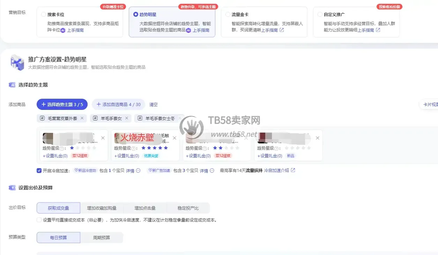Viewport: 438px width, 255px height.
Task: Open 详情 after 包含 3 个宝贝
Action: [x=204, y=171]
